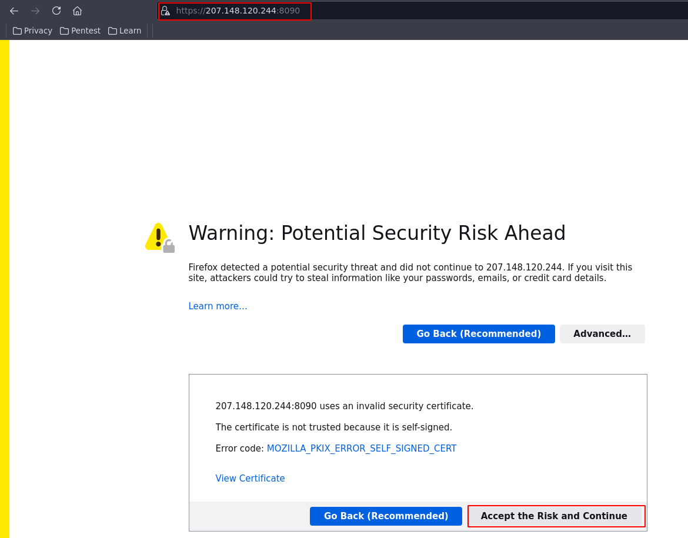Open the Learn bookmarks folder
Screen dimensions: 688x538
click(125, 31)
